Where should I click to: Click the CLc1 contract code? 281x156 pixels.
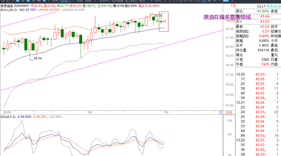coord(261,6)
